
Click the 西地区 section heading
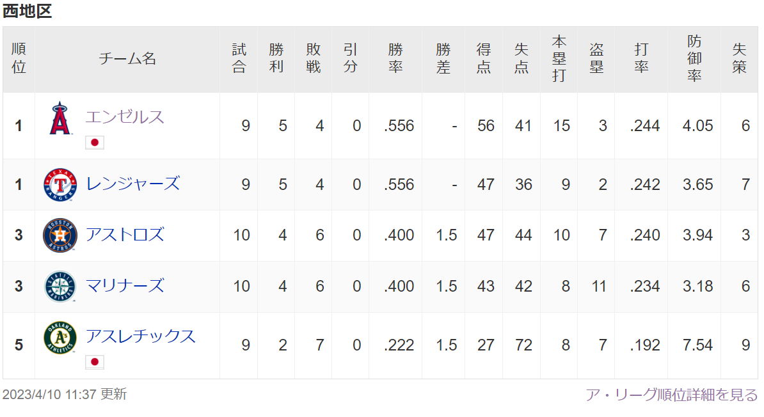(x=28, y=11)
